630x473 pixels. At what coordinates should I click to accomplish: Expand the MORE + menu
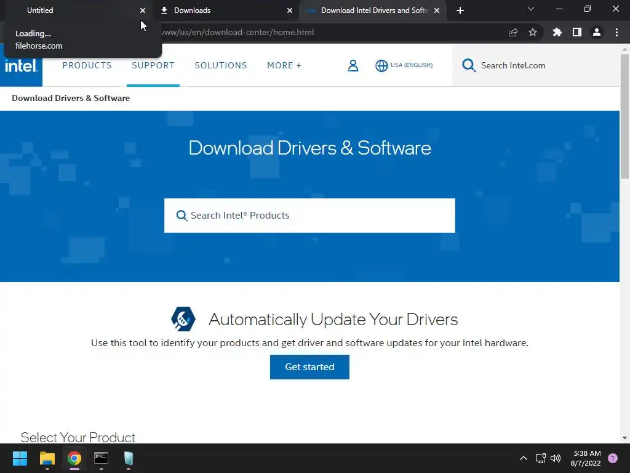click(x=284, y=65)
